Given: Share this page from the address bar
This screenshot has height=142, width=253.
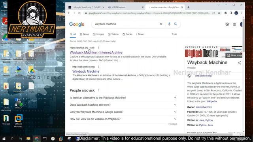Looking at the screenshot, I should pos(214,13).
